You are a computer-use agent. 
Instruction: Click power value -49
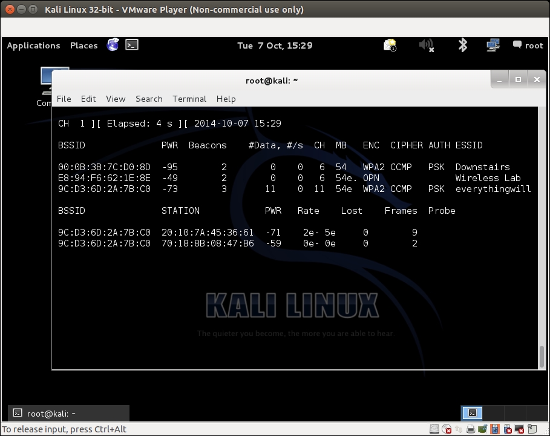(x=170, y=177)
